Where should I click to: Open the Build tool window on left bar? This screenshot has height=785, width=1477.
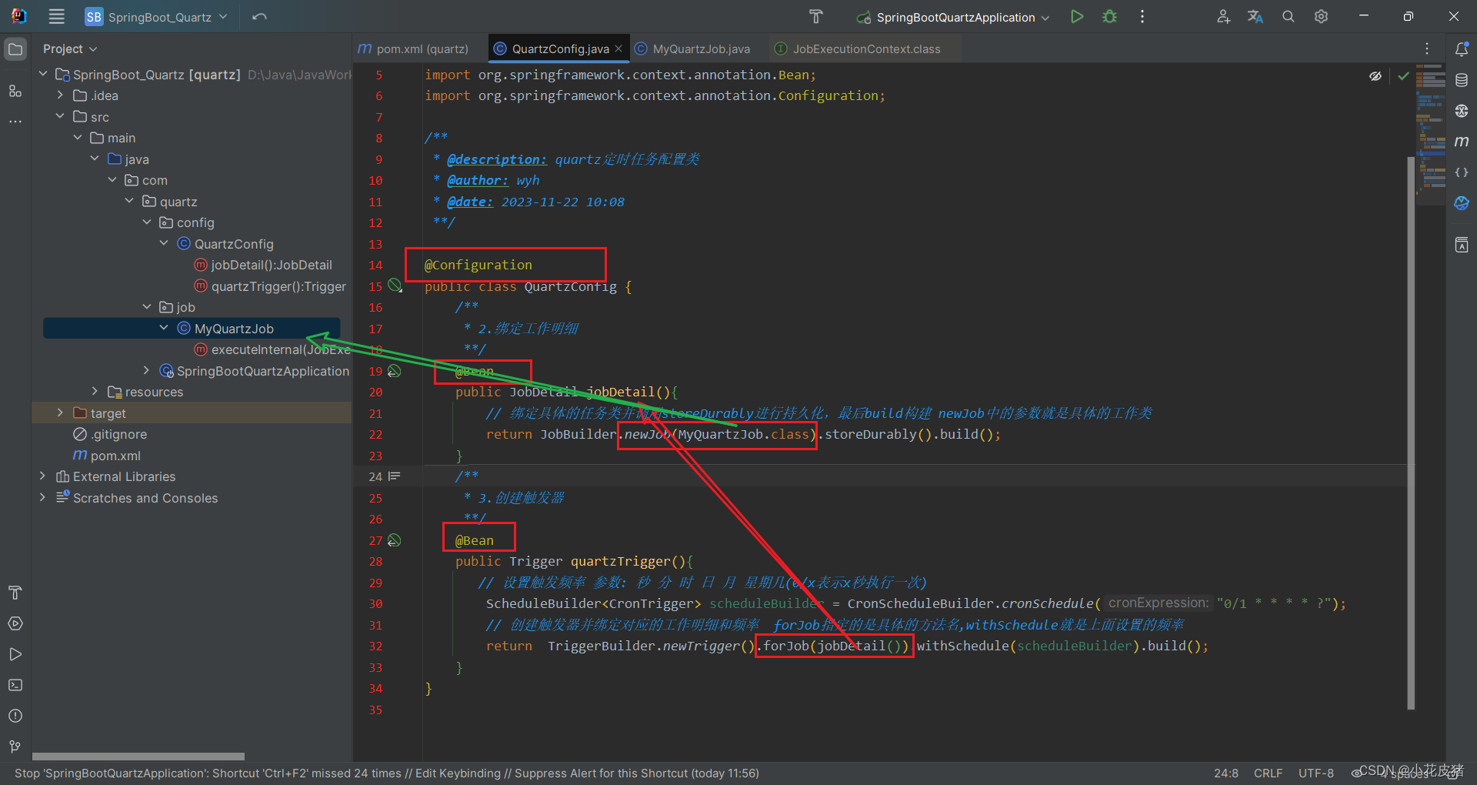[x=15, y=593]
